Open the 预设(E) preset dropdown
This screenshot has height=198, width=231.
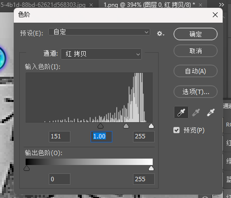(x=99, y=32)
